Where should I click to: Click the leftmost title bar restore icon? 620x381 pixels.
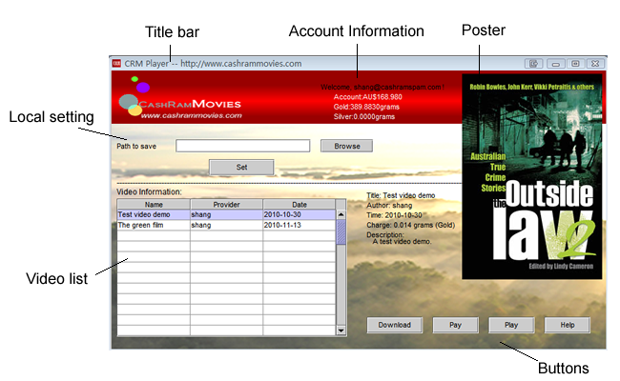point(533,64)
